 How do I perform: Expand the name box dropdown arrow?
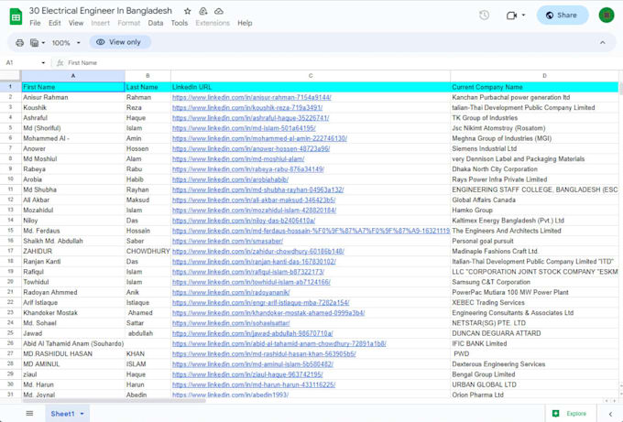click(x=43, y=63)
